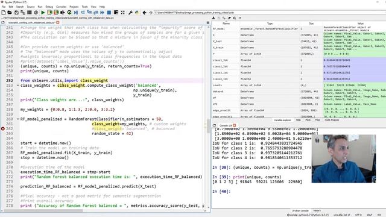386x217 pixels.
Task: Switch to the History tab below the console
Action: tap(317, 210)
